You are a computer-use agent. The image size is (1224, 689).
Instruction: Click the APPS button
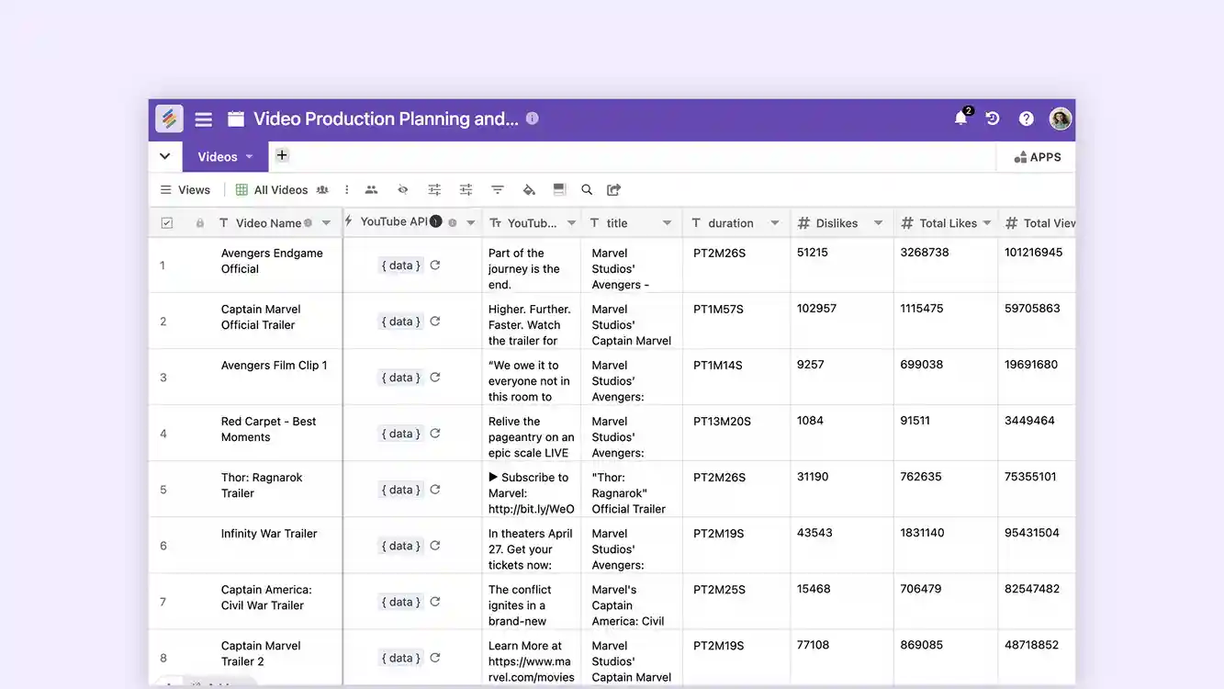[1036, 156]
